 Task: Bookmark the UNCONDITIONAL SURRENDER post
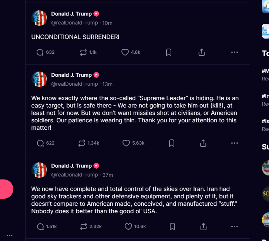point(169,52)
